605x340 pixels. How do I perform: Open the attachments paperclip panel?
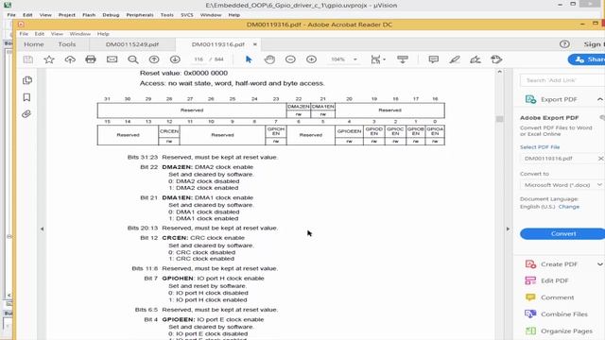[x=26, y=114]
